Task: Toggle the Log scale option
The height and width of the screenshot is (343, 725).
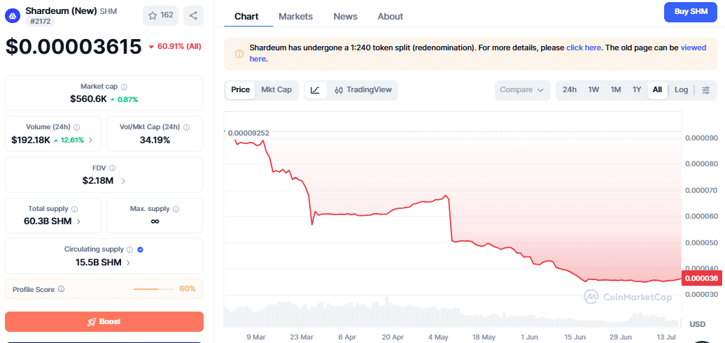Action: (681, 90)
